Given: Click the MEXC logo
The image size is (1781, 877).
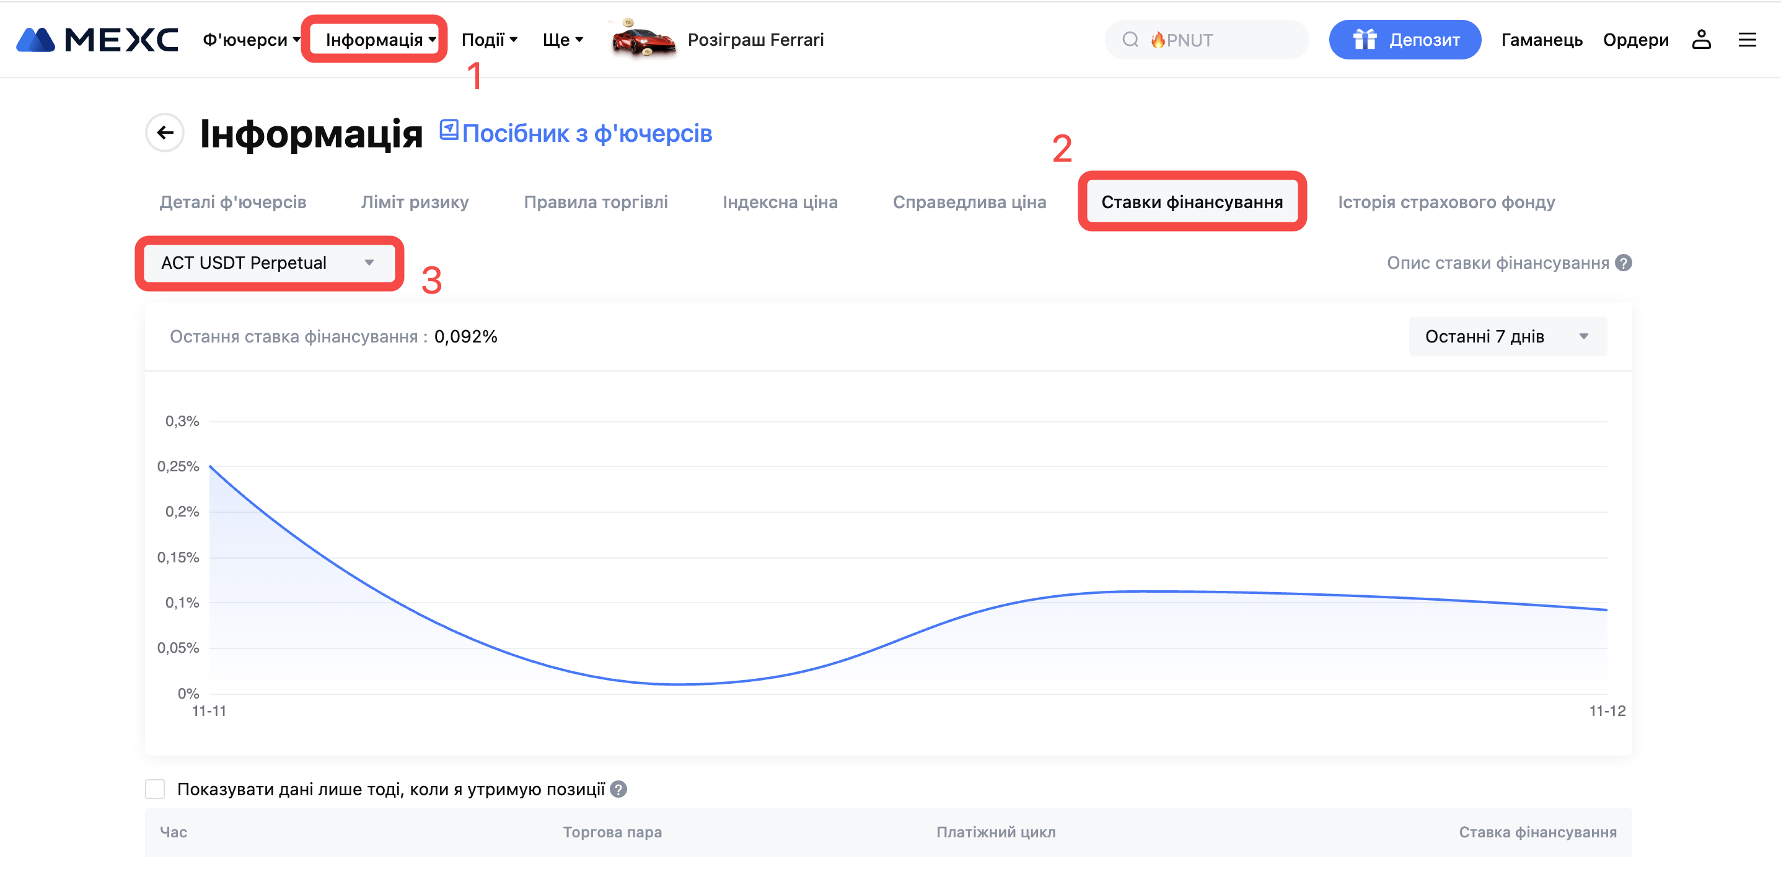Looking at the screenshot, I should 97,40.
